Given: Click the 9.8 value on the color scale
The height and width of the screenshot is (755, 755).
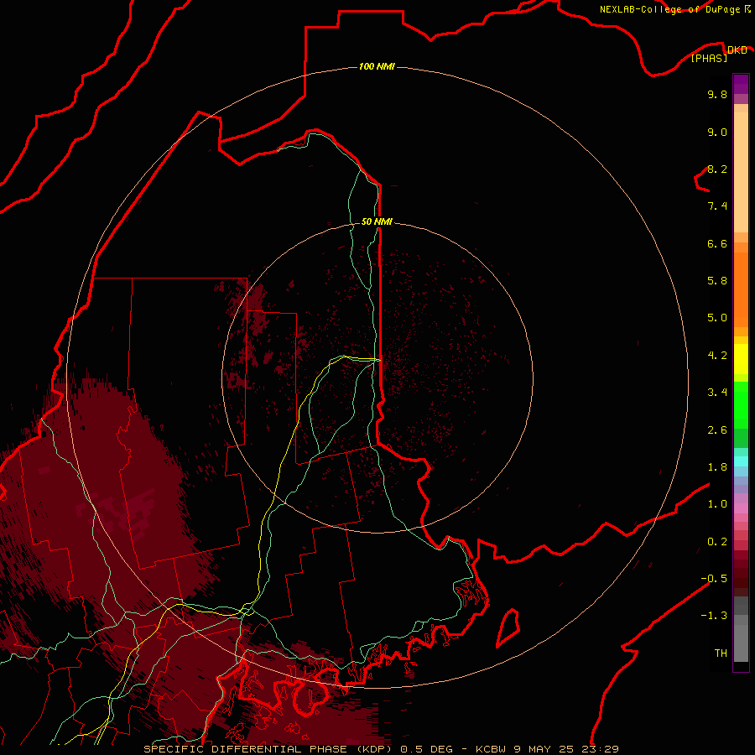Looking at the screenshot, I should (717, 94).
